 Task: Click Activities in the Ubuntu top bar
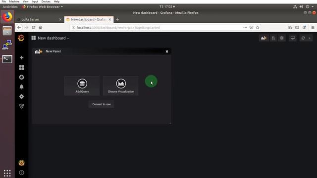(10, 6)
